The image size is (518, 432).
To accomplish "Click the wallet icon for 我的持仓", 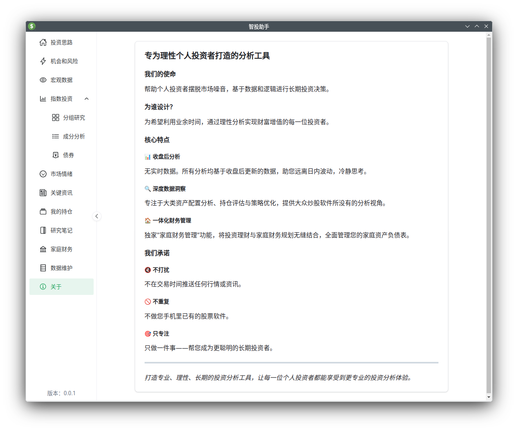I will point(43,211).
